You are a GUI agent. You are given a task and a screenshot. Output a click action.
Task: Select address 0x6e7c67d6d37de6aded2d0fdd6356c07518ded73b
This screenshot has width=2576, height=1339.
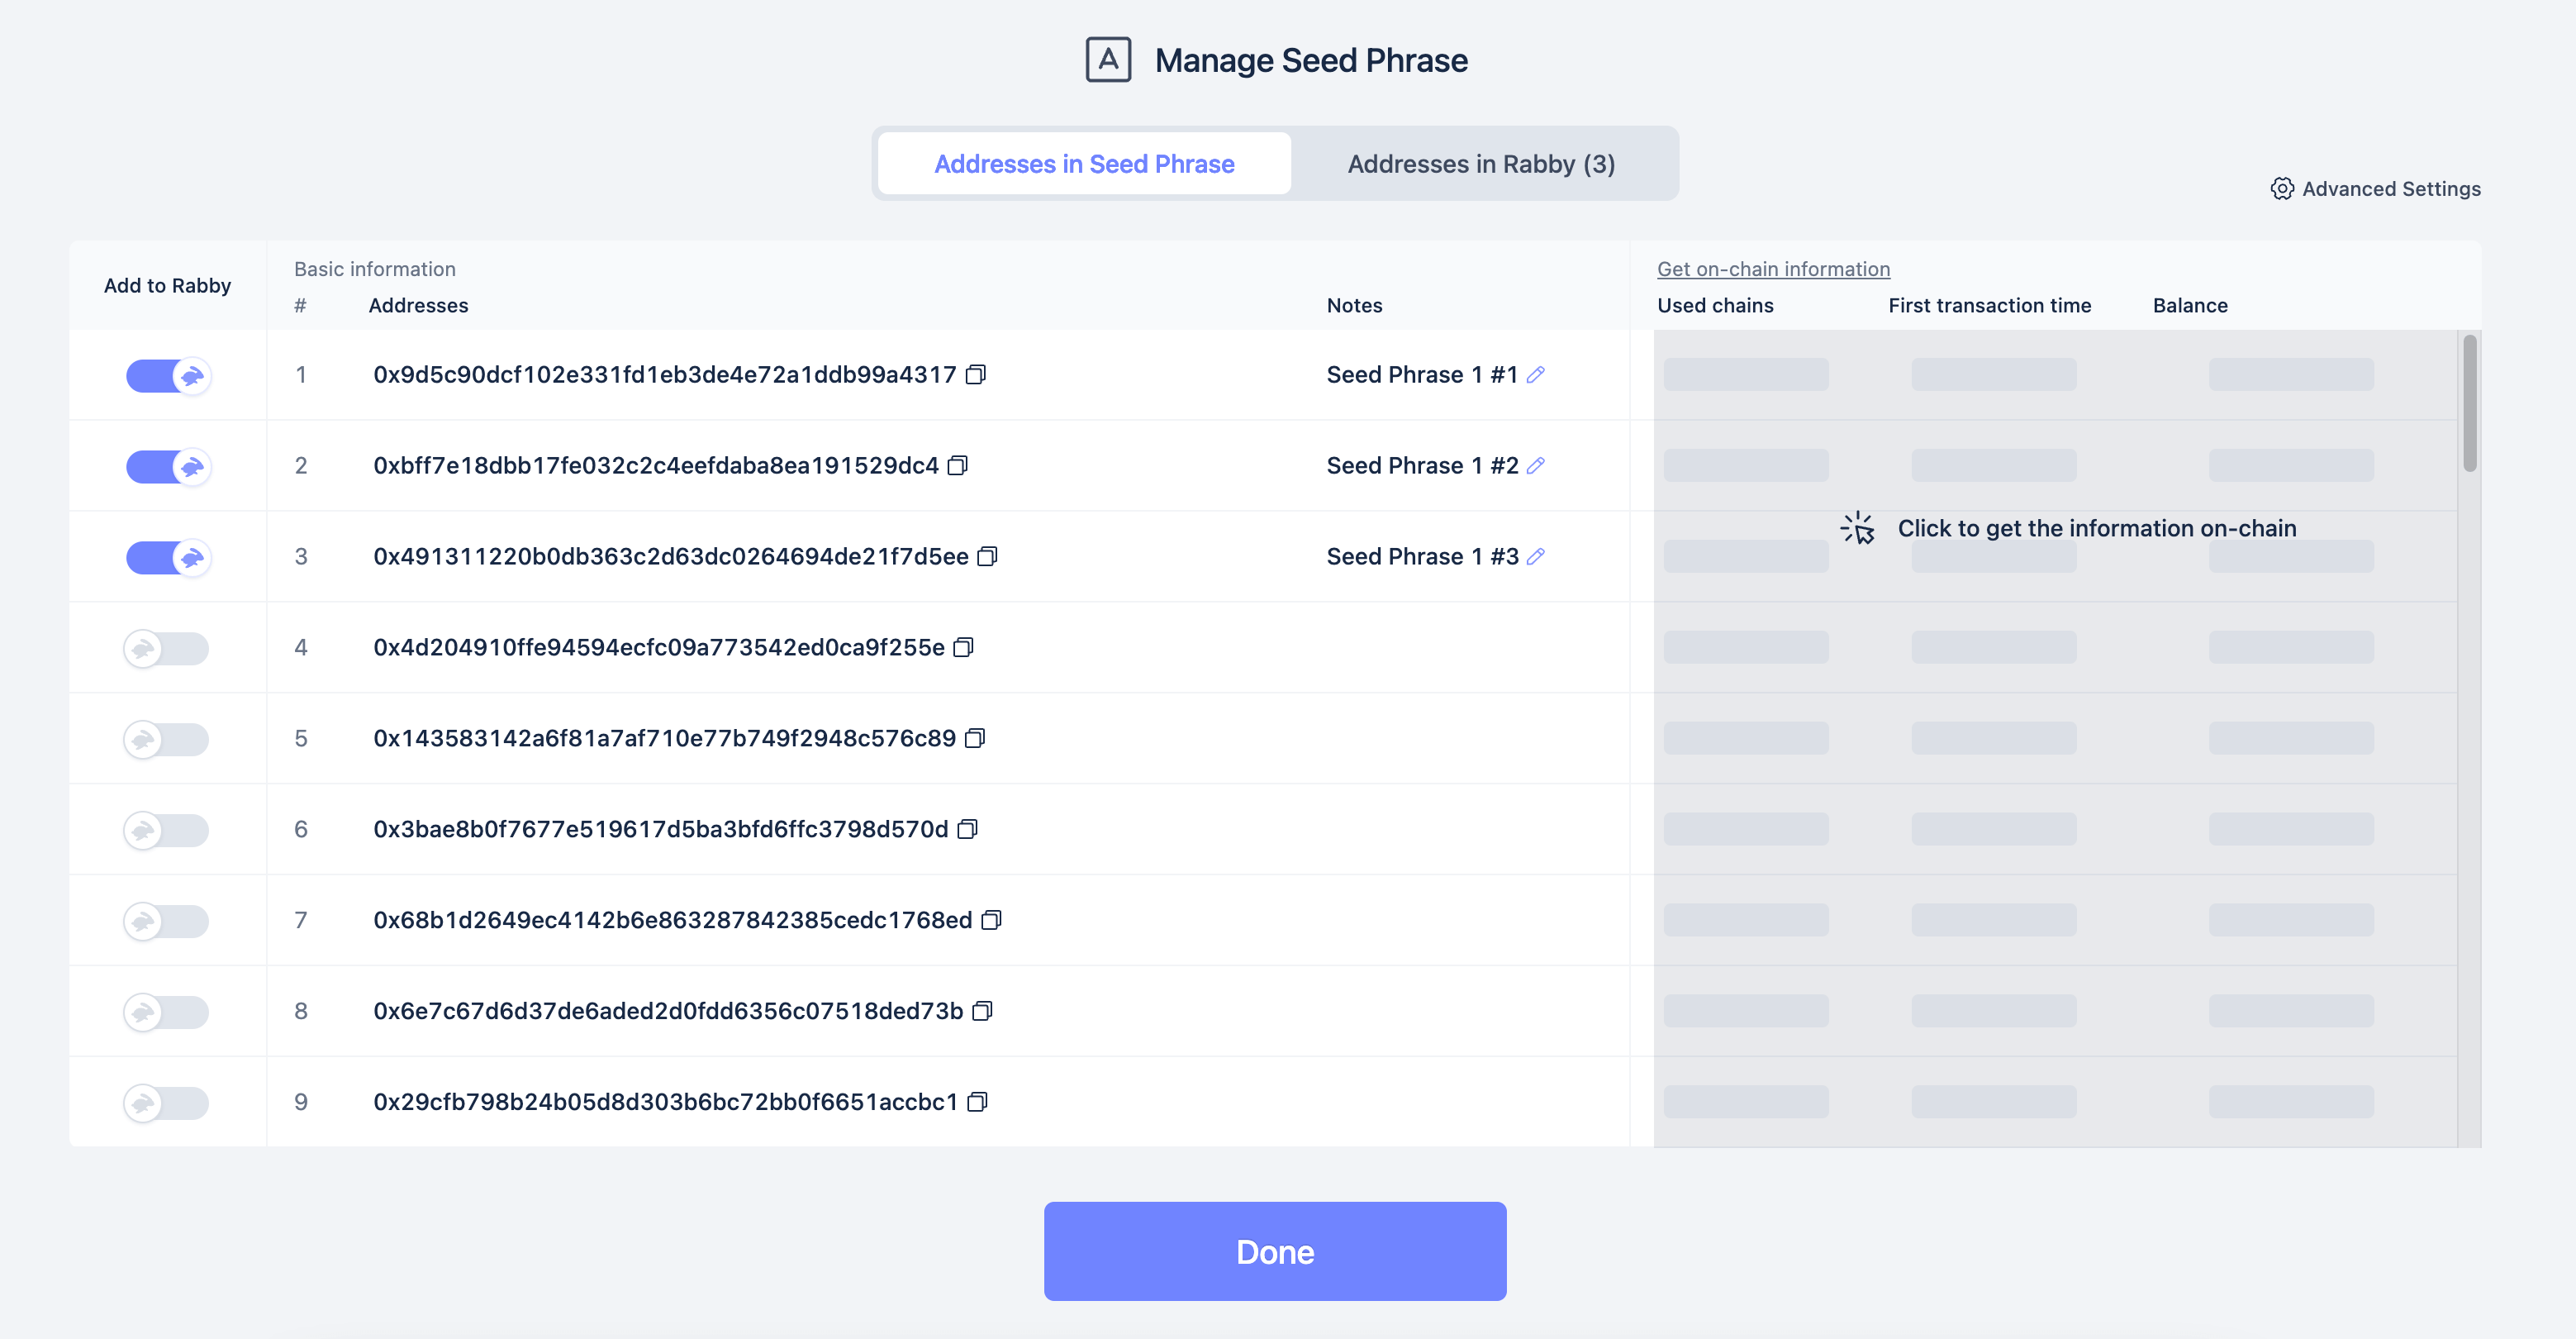pyautogui.click(x=668, y=1012)
